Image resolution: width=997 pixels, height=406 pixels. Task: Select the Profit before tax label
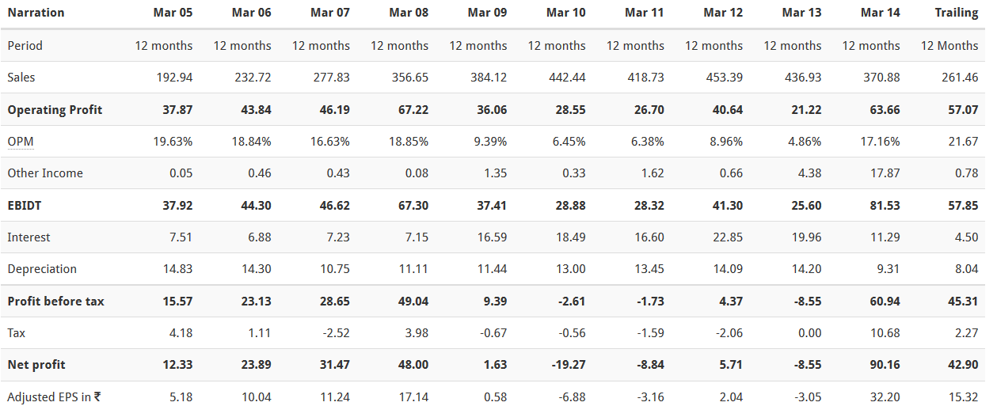pos(55,301)
